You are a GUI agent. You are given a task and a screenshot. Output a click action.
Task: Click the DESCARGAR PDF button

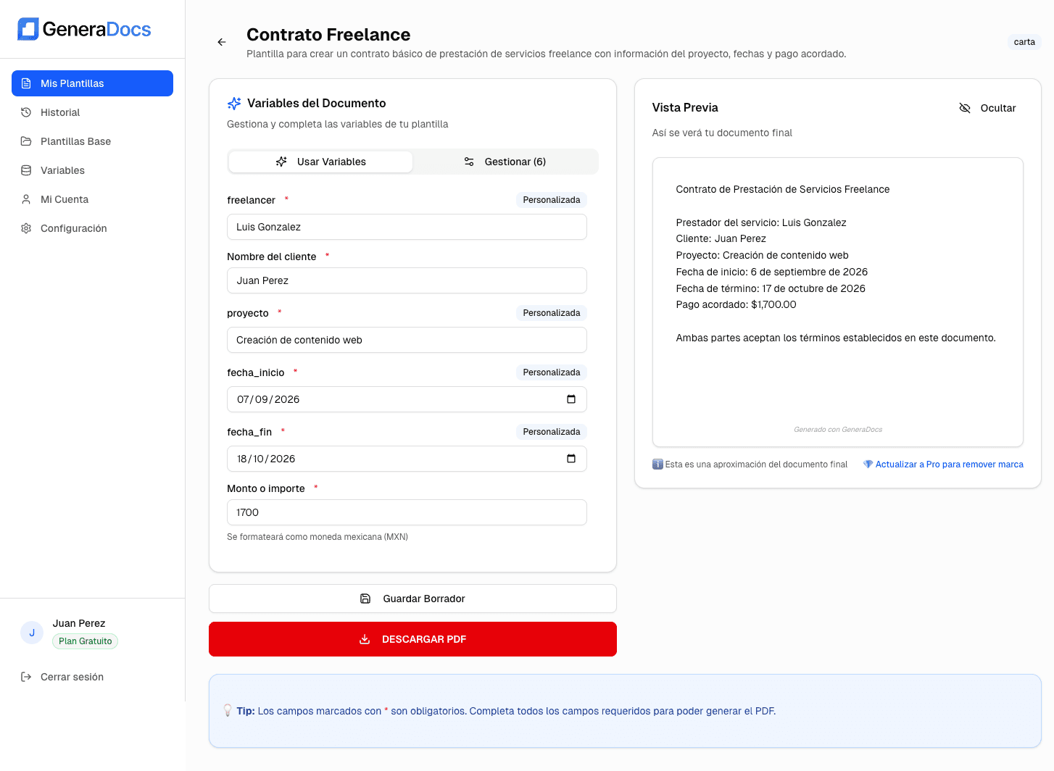tap(412, 639)
